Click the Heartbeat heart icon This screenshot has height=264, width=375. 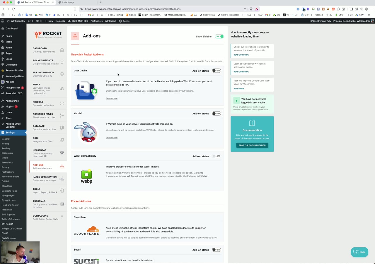tap(62, 152)
